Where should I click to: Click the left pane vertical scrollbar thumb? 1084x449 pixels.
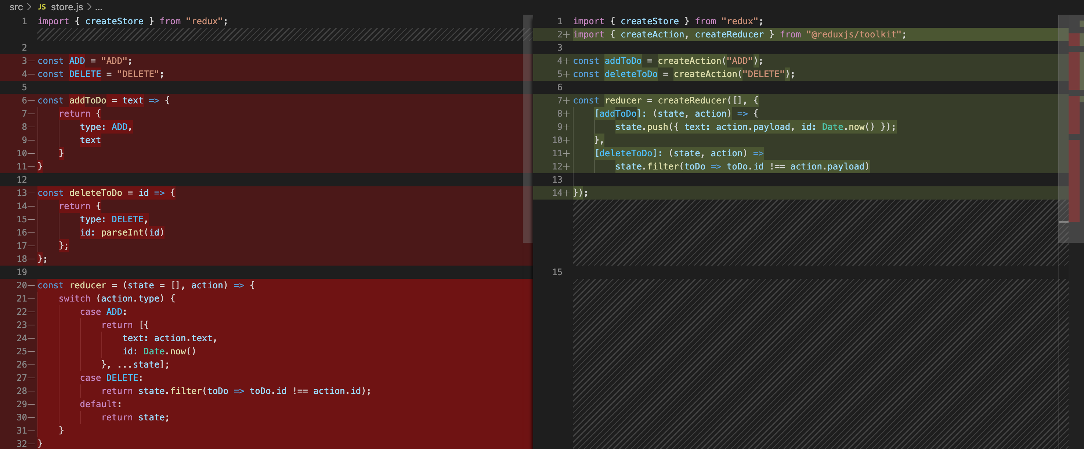[527, 128]
